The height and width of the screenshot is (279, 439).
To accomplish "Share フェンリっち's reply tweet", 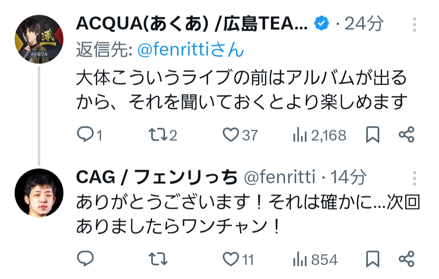I will point(406,259).
